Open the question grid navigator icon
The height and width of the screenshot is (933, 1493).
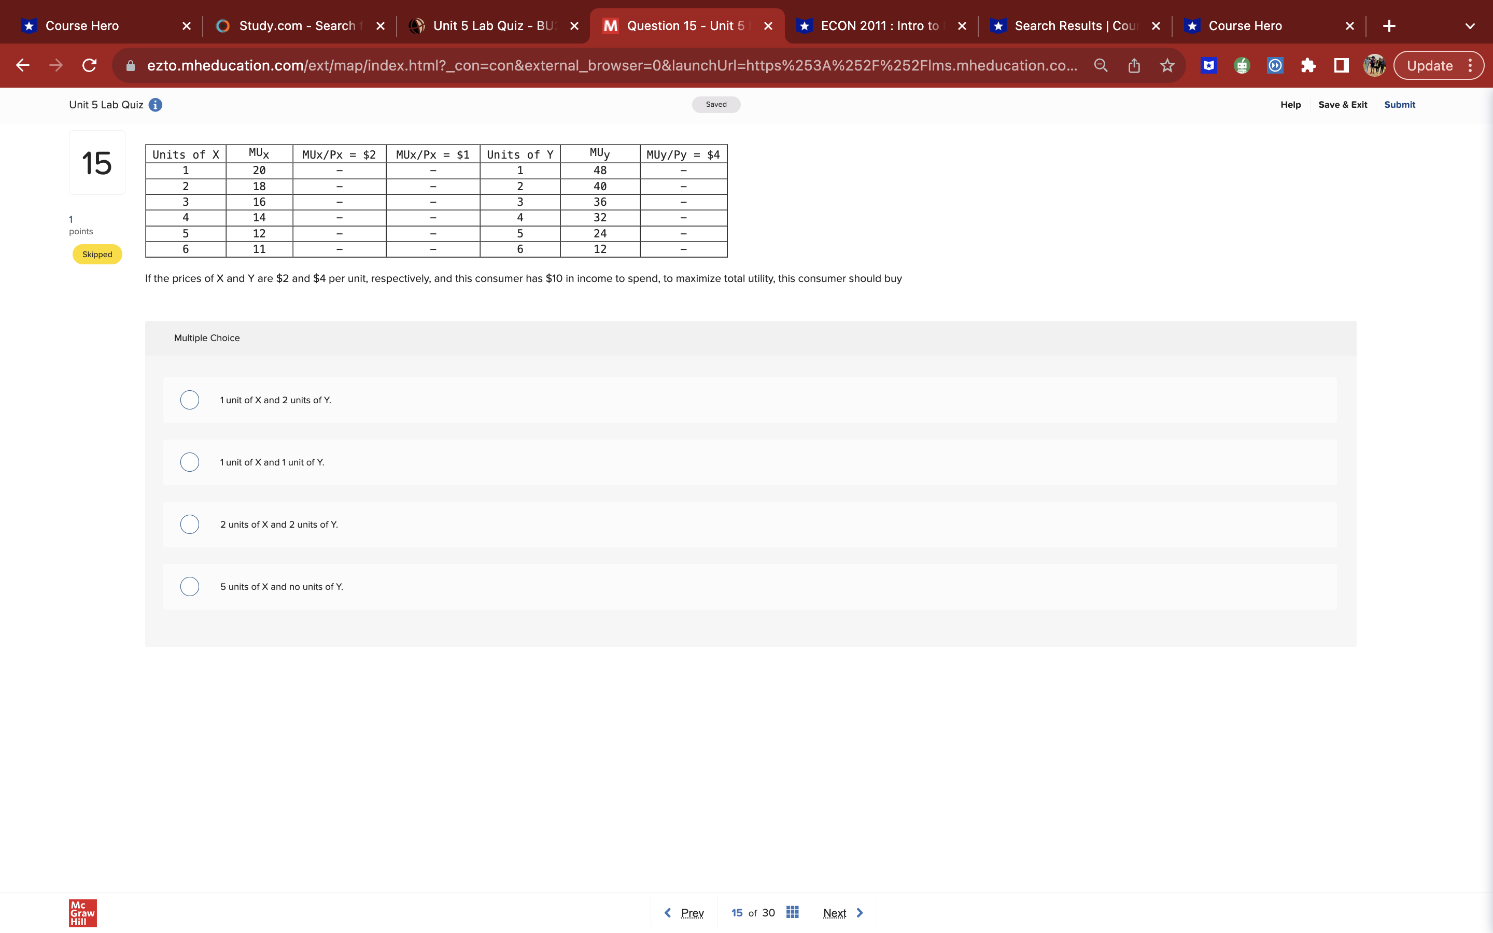click(793, 912)
